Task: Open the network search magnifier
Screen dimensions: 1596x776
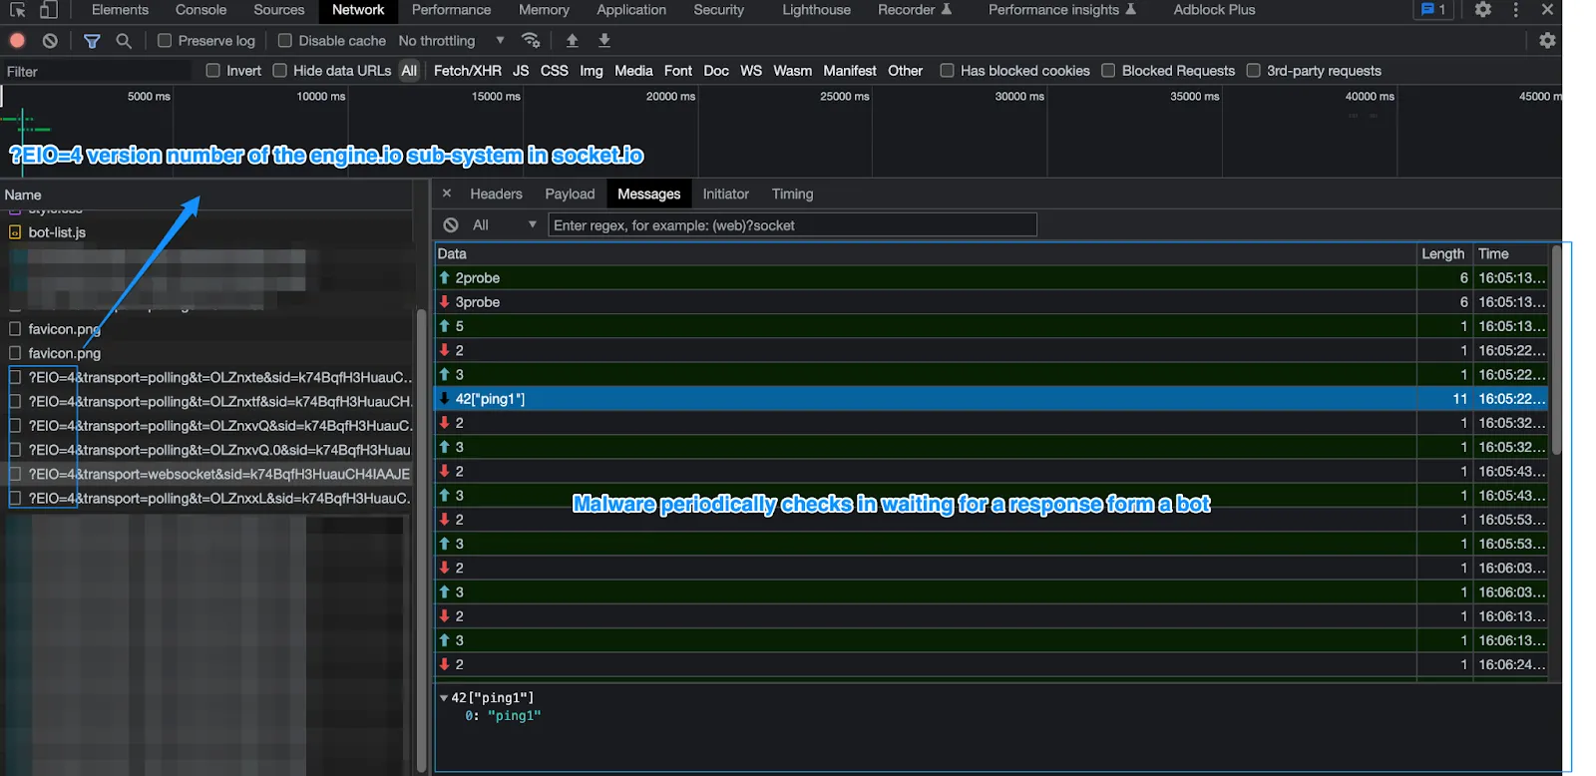Action: point(124,41)
